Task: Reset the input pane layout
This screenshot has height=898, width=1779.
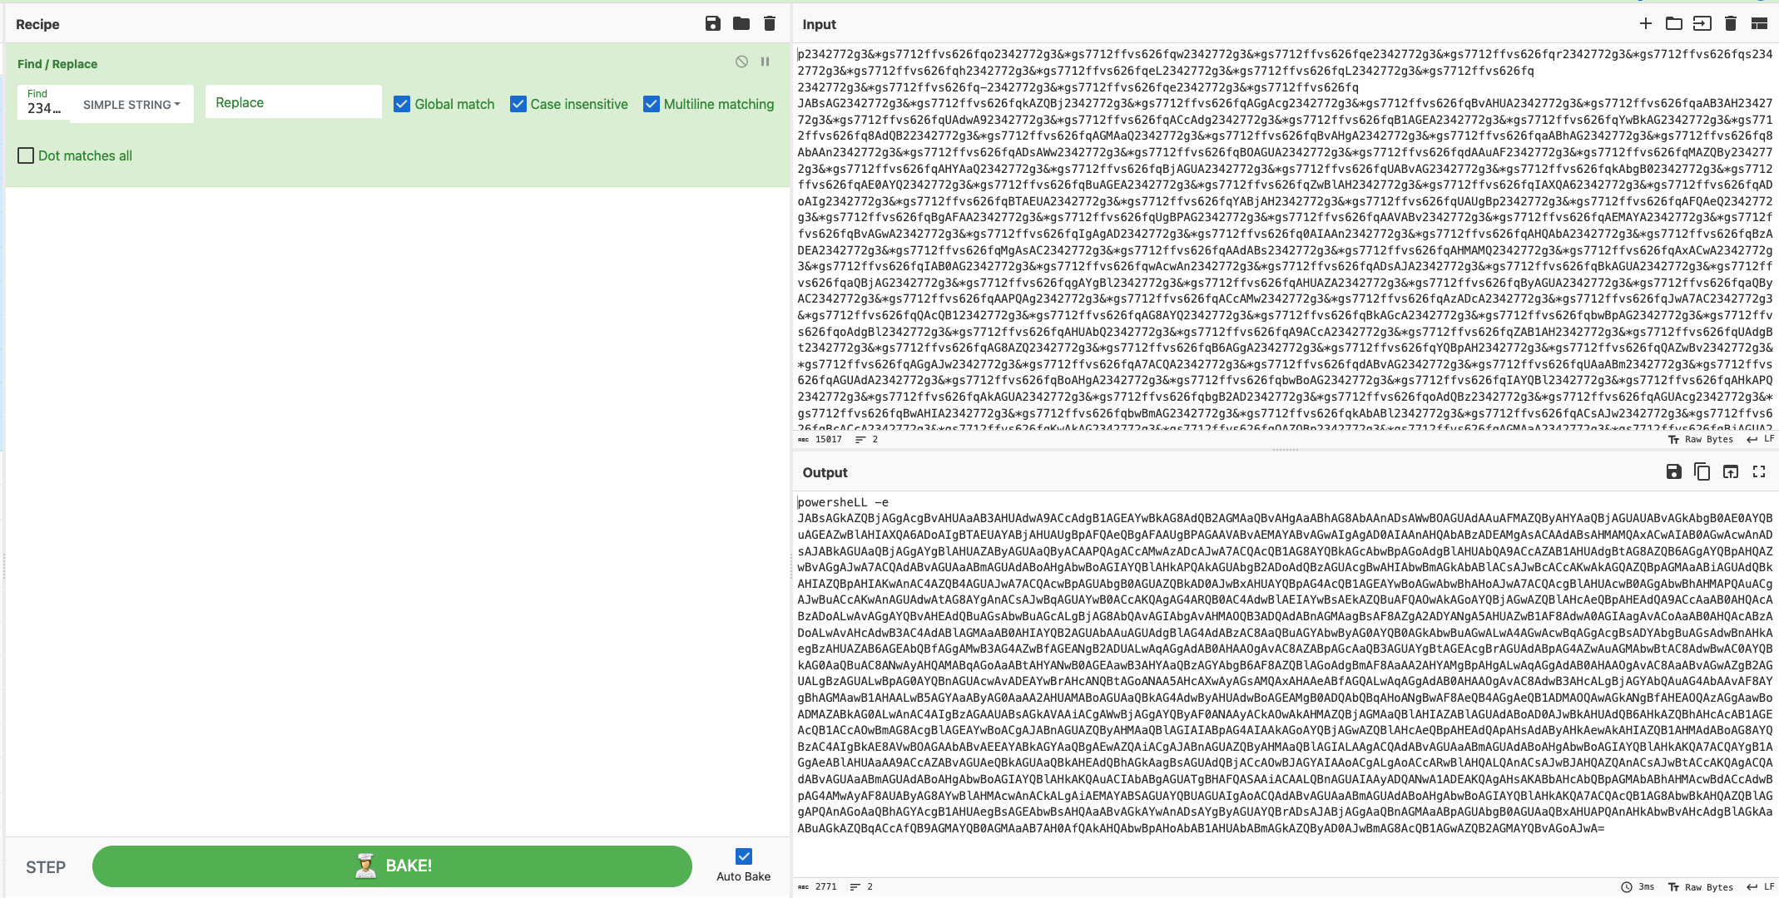Action: tap(1758, 23)
